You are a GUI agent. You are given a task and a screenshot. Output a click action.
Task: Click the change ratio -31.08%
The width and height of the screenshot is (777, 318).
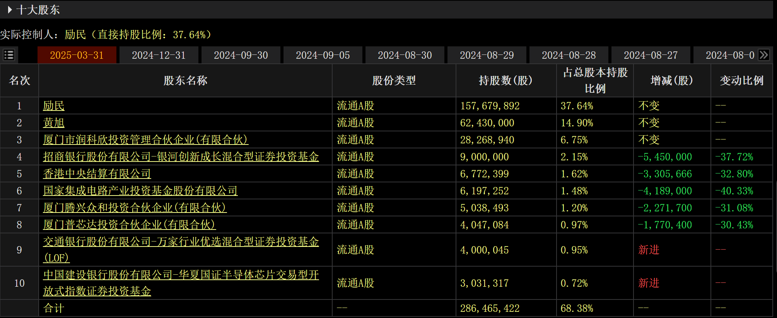tap(734, 208)
